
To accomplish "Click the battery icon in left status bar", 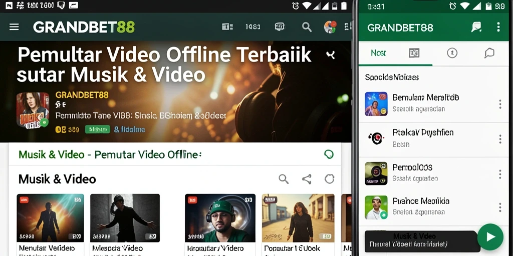I will pyautogui.click(x=344, y=5).
